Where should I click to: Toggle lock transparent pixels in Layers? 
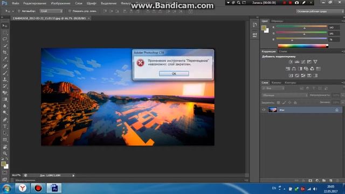click(x=278, y=102)
